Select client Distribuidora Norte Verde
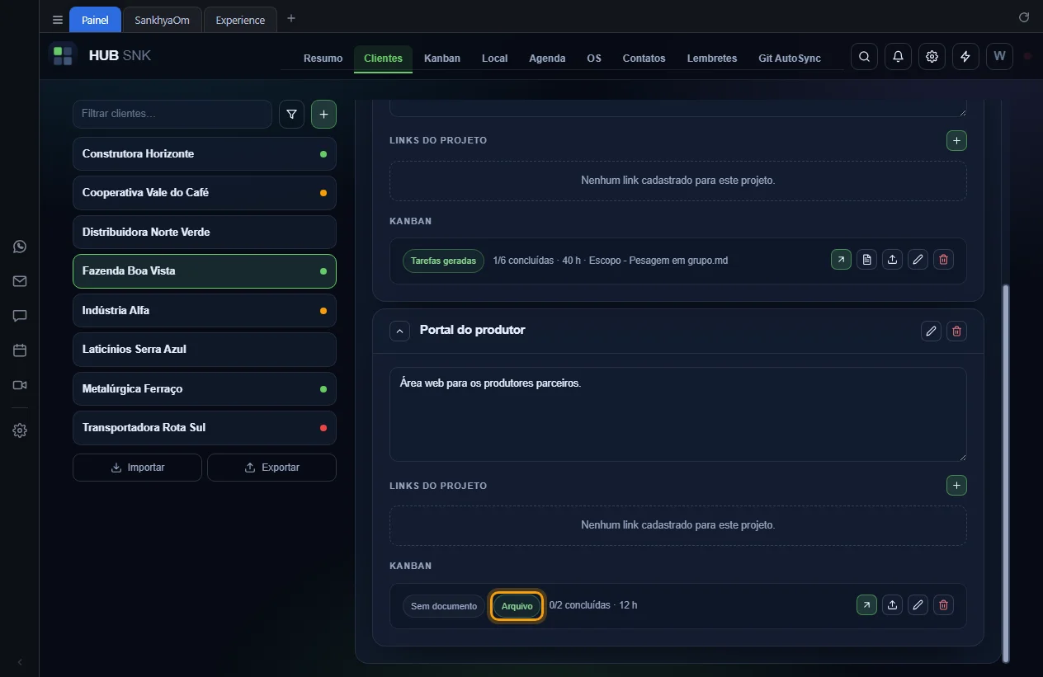Screen dimensions: 1043x677 [205, 233]
